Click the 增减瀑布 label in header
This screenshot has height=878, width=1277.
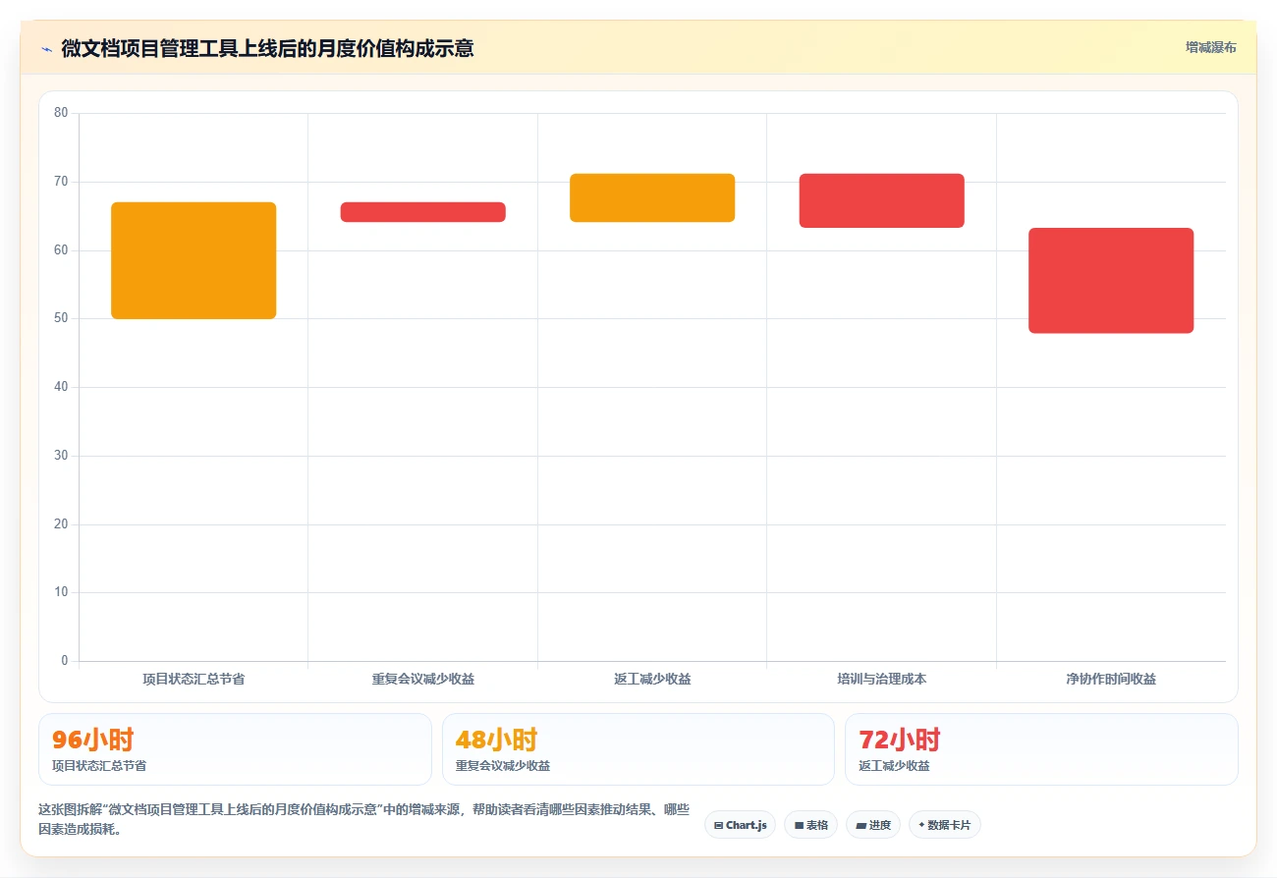1210,47
